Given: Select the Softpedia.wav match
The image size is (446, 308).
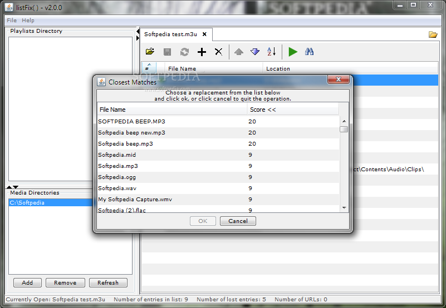Looking at the screenshot, I should pos(218,188).
